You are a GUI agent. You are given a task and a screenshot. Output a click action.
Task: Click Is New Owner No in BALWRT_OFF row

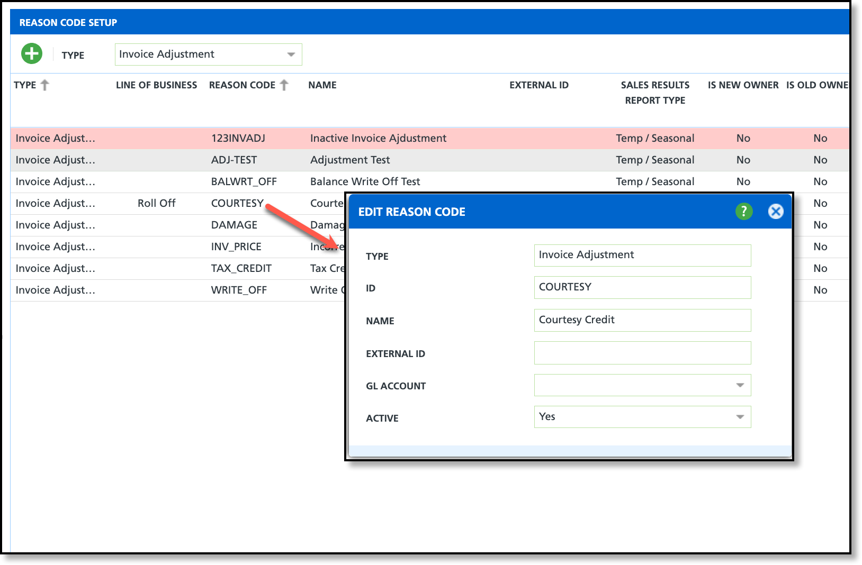tap(743, 181)
